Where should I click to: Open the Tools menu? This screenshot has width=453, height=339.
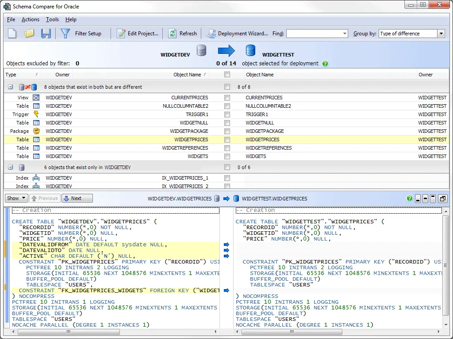pyautogui.click(x=52, y=19)
